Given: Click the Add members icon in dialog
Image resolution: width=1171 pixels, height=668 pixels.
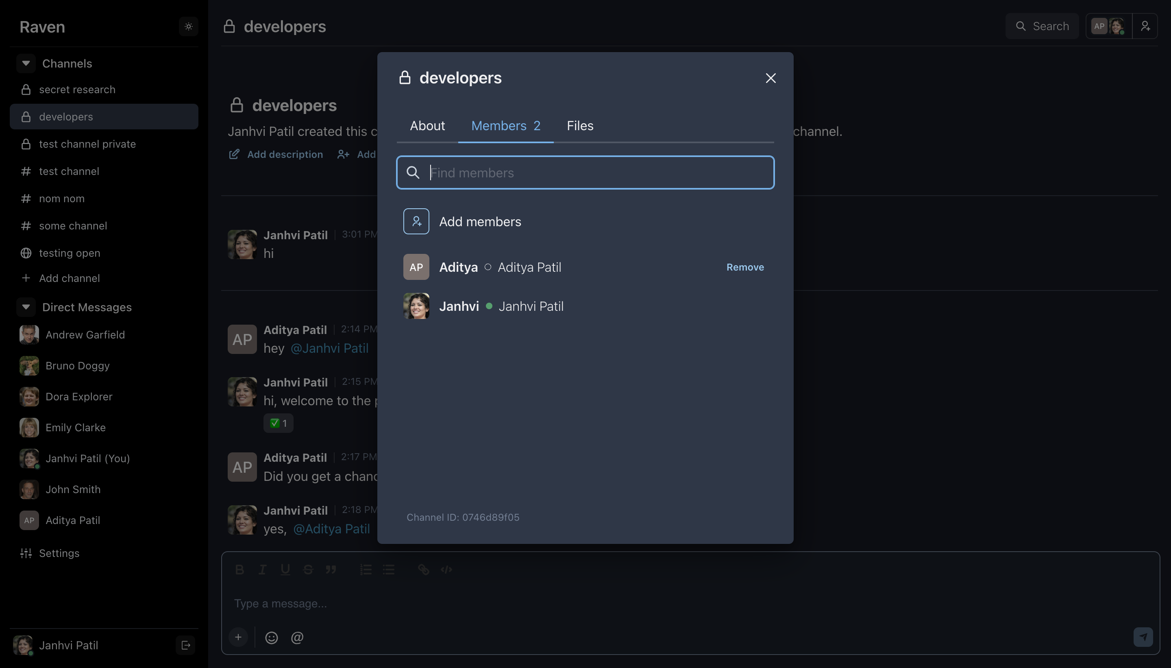Looking at the screenshot, I should click(x=416, y=222).
